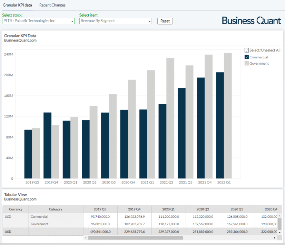Toggle the Select/Unselect All checkbox
Viewport: 285px width, 245px height.
point(247,50)
